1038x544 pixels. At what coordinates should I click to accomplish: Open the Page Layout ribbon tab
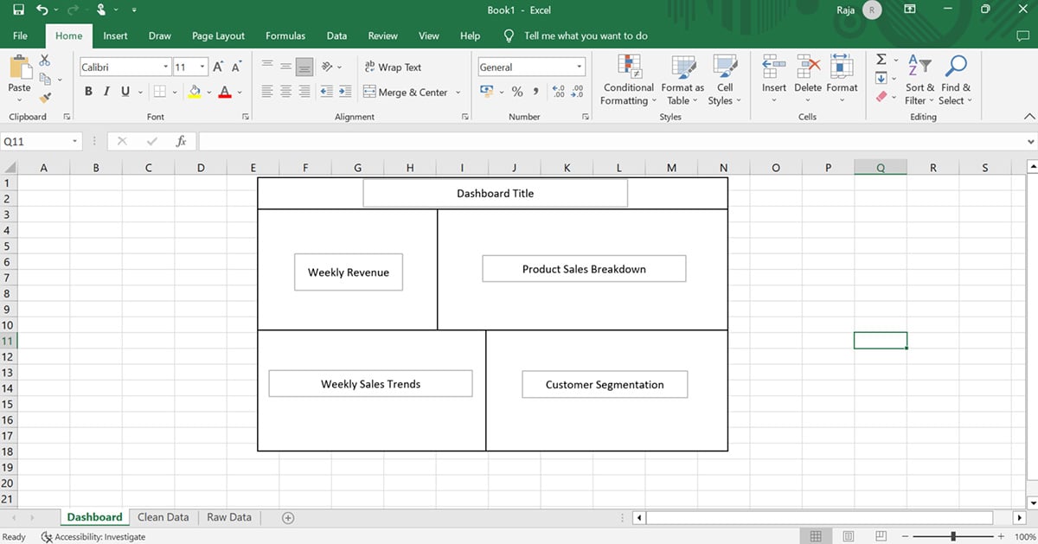(218, 35)
